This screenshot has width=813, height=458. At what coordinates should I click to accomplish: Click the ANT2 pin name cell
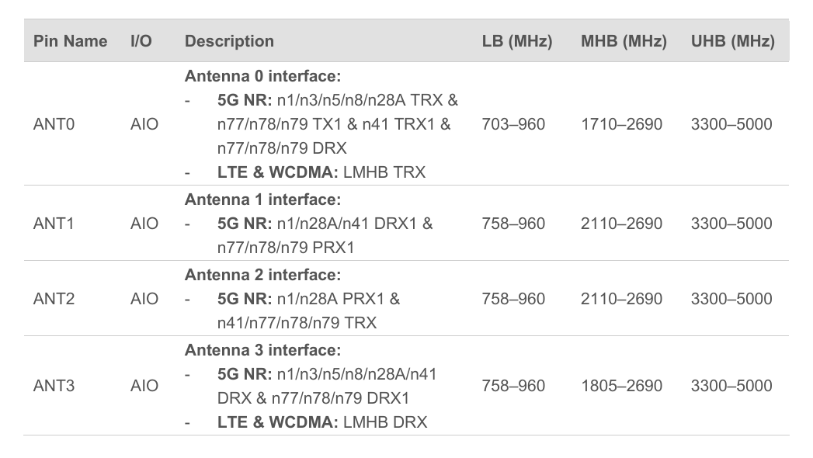pos(54,299)
